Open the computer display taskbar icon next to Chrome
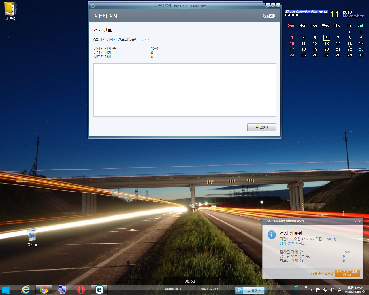 [62, 290]
